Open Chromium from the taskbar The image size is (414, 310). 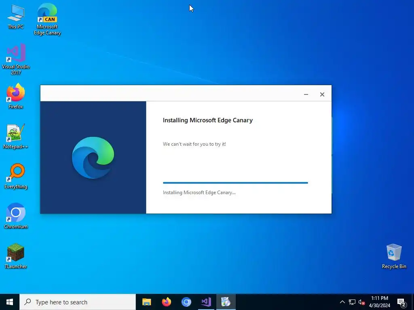[186, 302]
